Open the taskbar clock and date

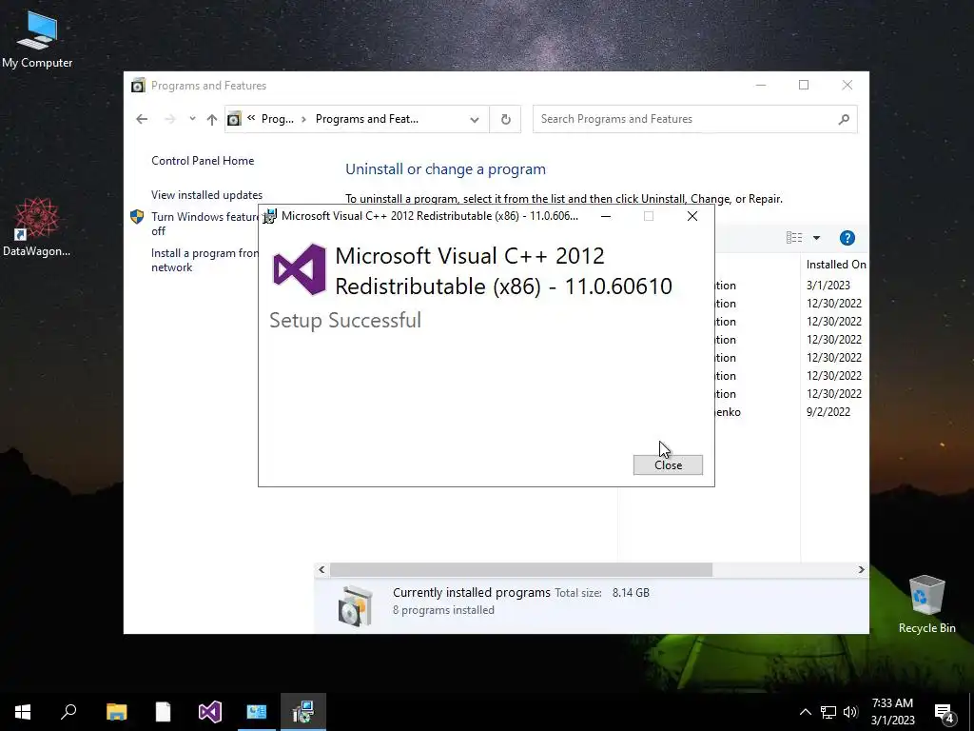(x=892, y=712)
